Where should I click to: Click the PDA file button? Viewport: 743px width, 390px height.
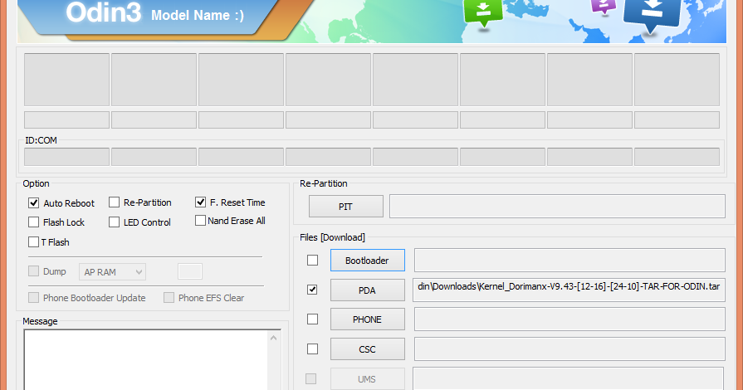tap(367, 290)
